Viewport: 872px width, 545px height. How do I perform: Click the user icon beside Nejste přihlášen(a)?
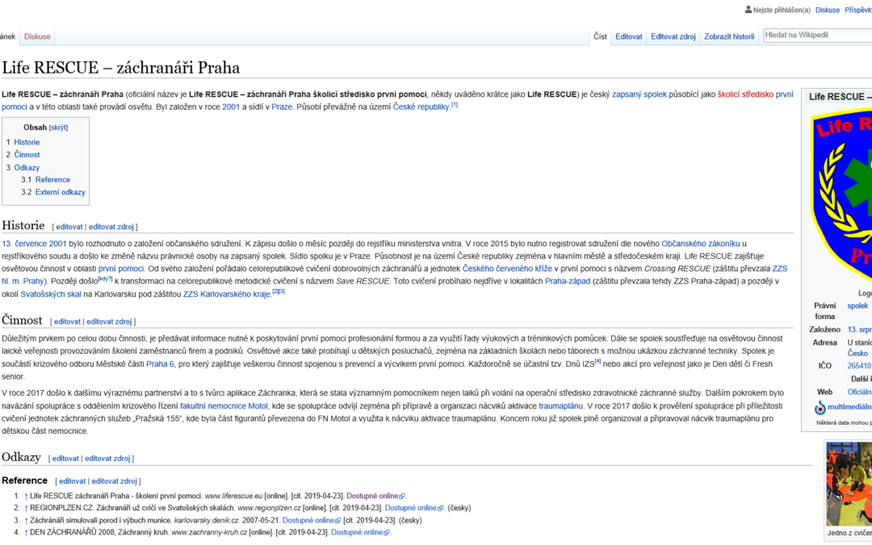(x=748, y=10)
